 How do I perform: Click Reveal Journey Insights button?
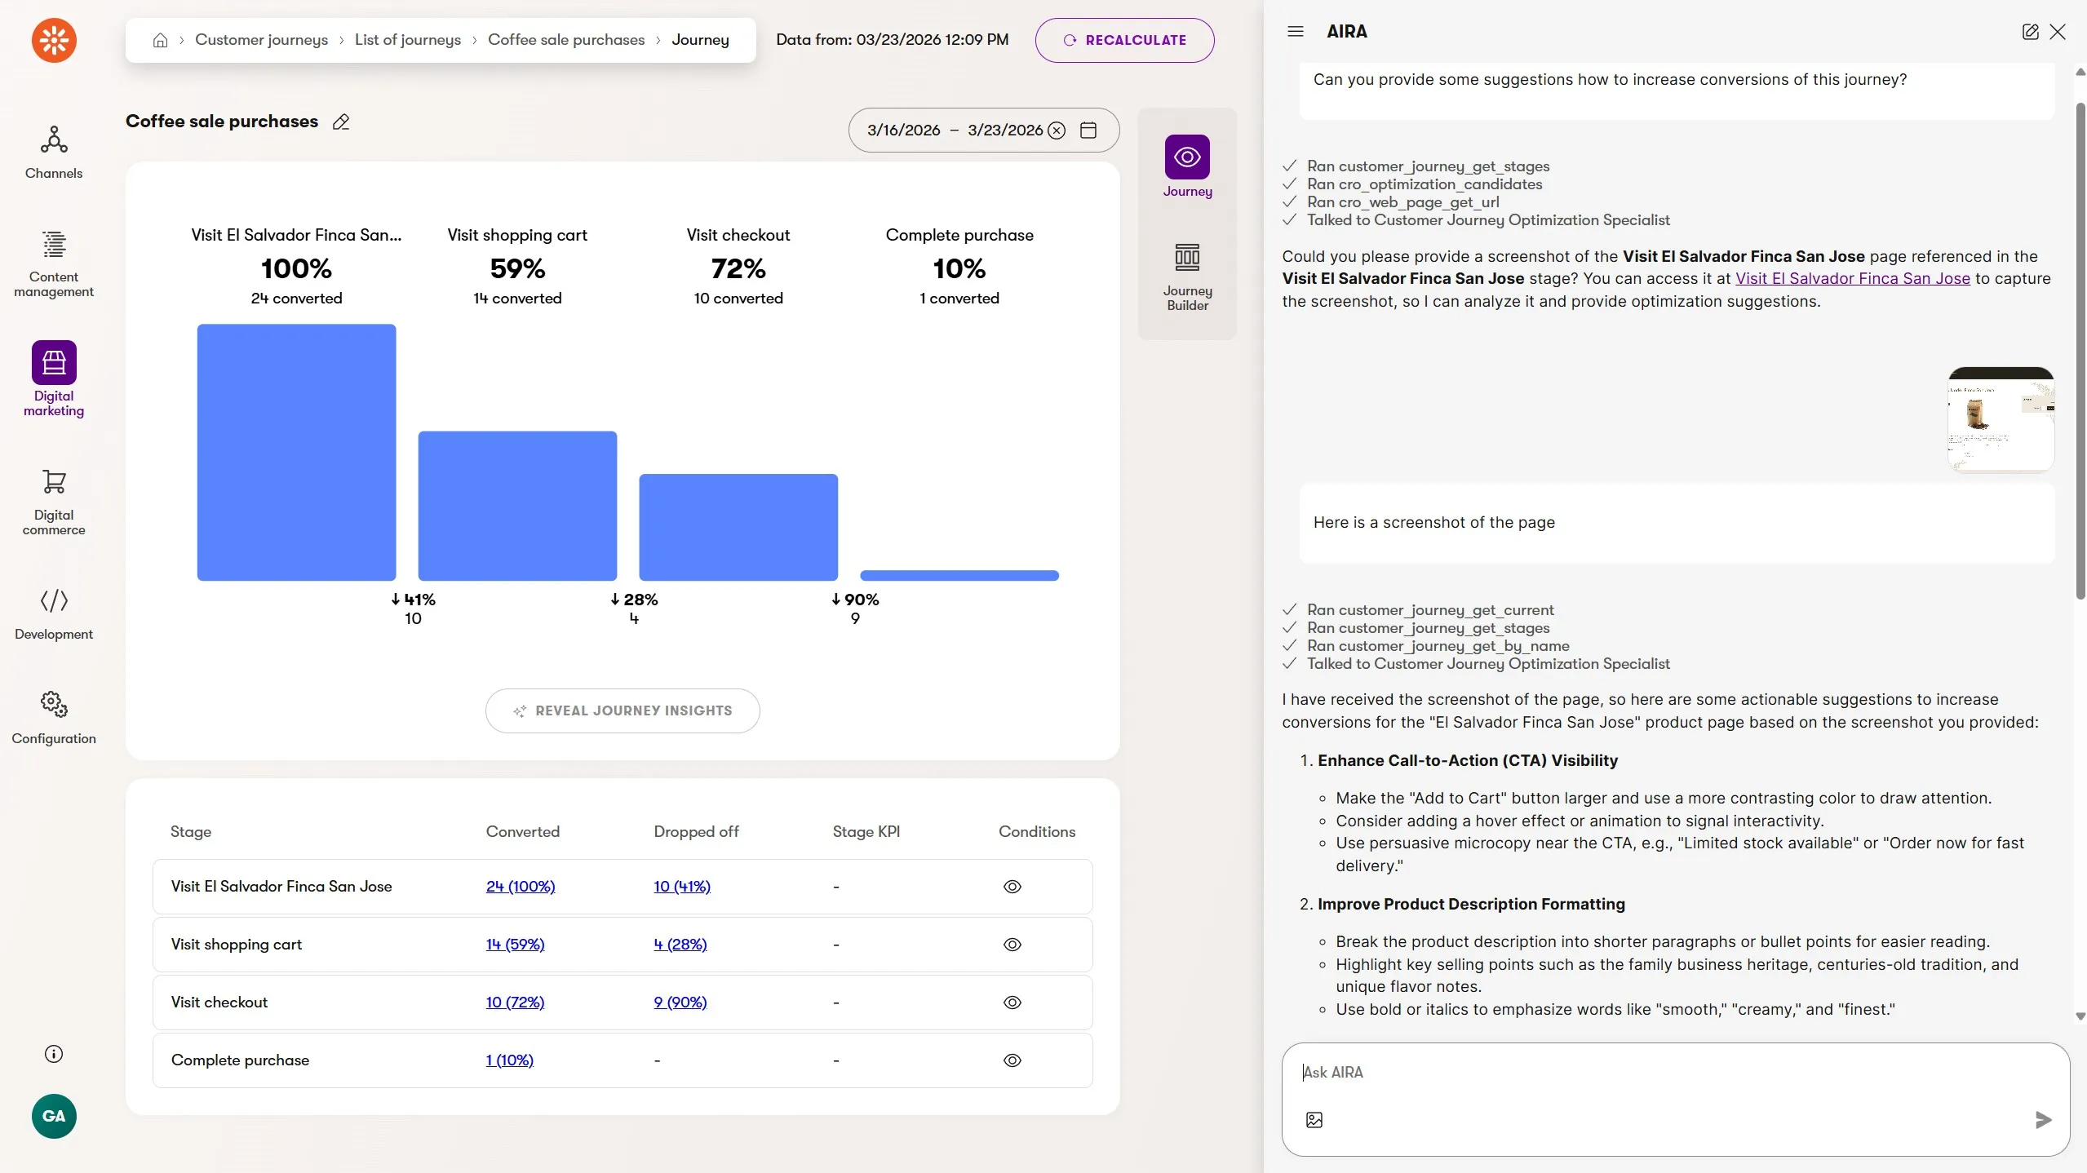coord(623,711)
